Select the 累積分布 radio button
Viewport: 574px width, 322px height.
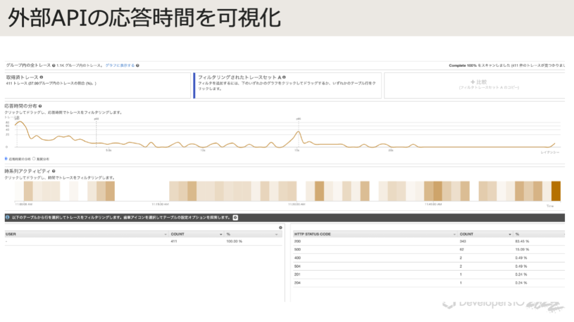pos(33,159)
